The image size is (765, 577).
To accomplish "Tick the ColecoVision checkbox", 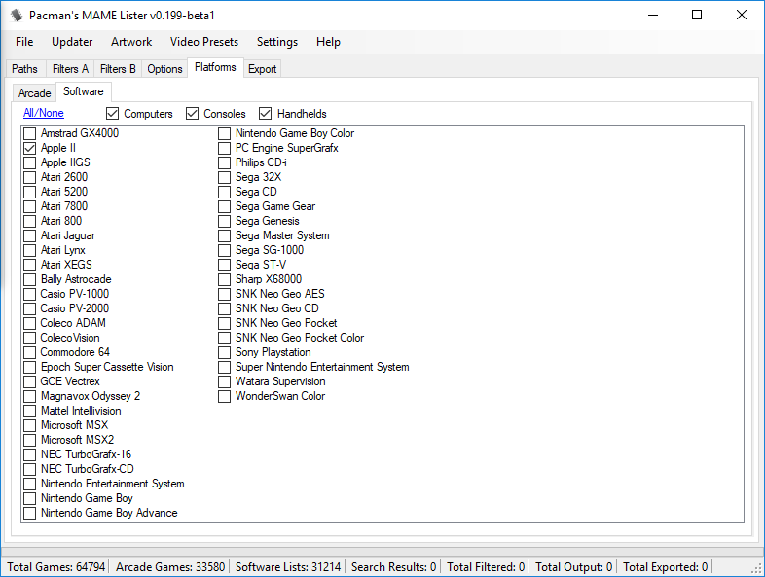I will (30, 338).
